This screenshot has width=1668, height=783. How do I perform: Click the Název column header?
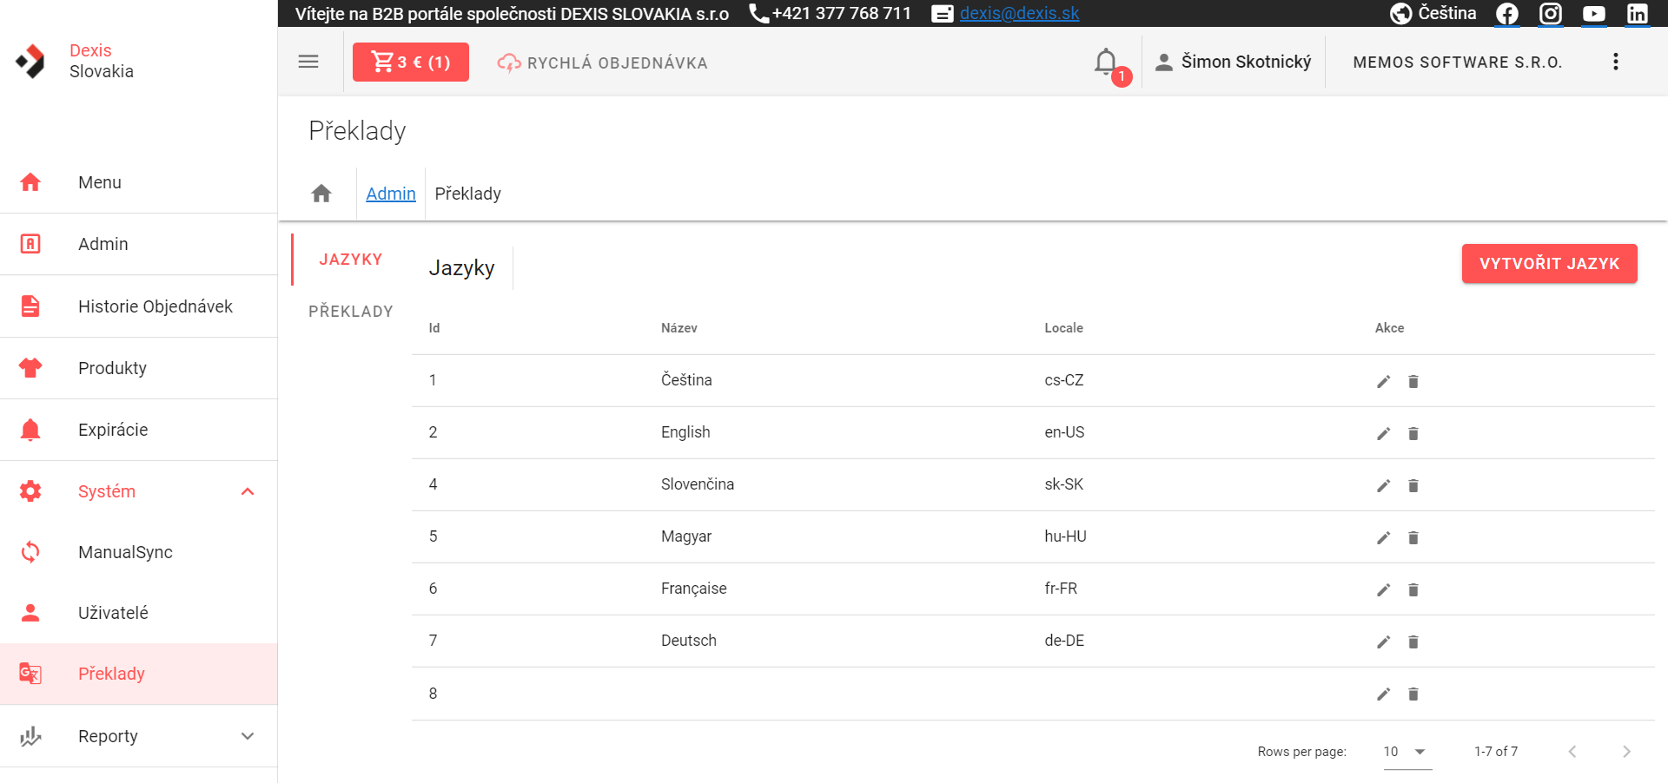(x=679, y=328)
